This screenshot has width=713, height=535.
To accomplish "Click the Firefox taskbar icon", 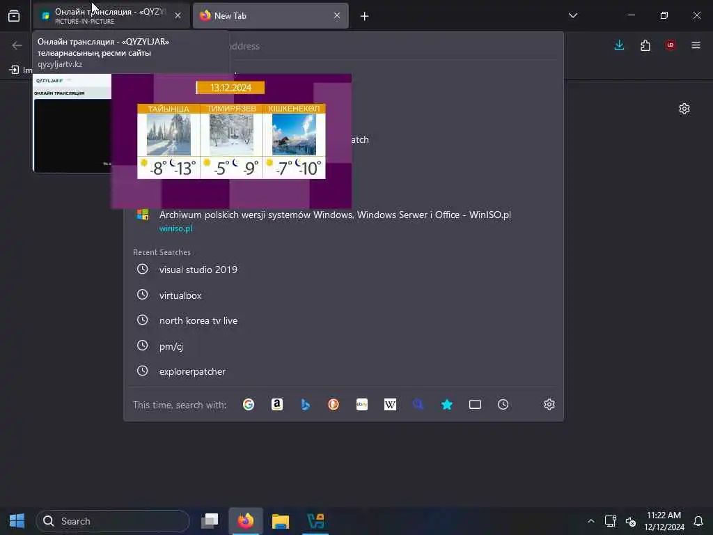I will tap(246, 521).
